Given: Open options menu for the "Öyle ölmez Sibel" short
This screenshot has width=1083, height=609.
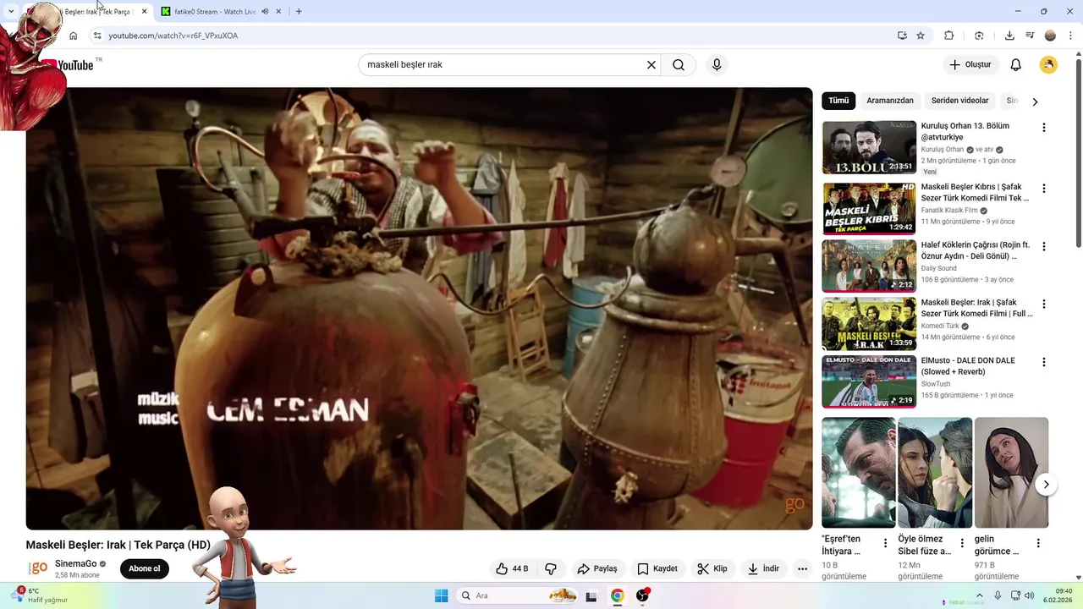Looking at the screenshot, I should (962, 543).
